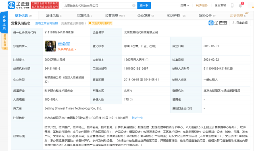Clear the search box with the X icon
Viewport: 254px width, 151px height.
[x=134, y=6]
